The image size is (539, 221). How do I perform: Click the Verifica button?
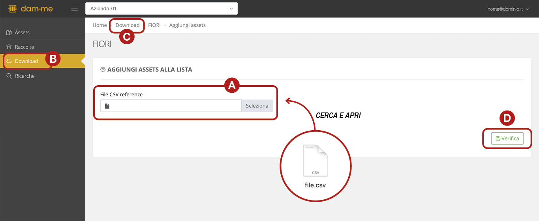coord(507,139)
